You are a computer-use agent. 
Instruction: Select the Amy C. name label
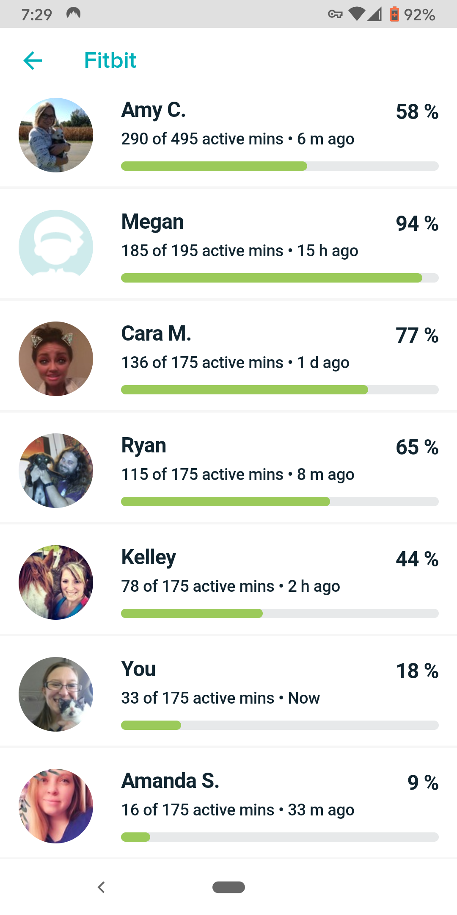(x=154, y=110)
